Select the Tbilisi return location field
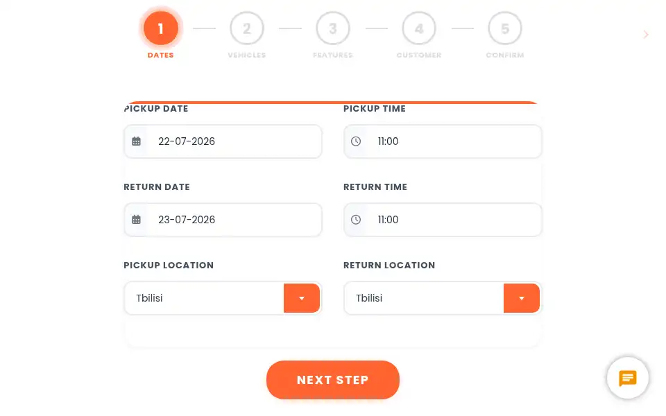The height and width of the screenshot is (416, 666). pyautogui.click(x=424, y=298)
